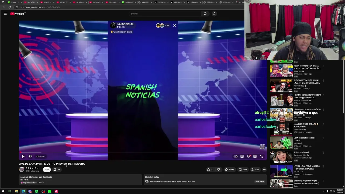Share the video
This screenshot has height=194, width=345.
point(229,170)
